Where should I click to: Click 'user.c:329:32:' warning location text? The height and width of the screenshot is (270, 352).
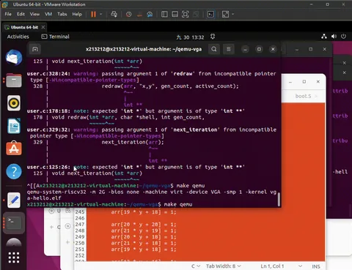click(x=48, y=130)
